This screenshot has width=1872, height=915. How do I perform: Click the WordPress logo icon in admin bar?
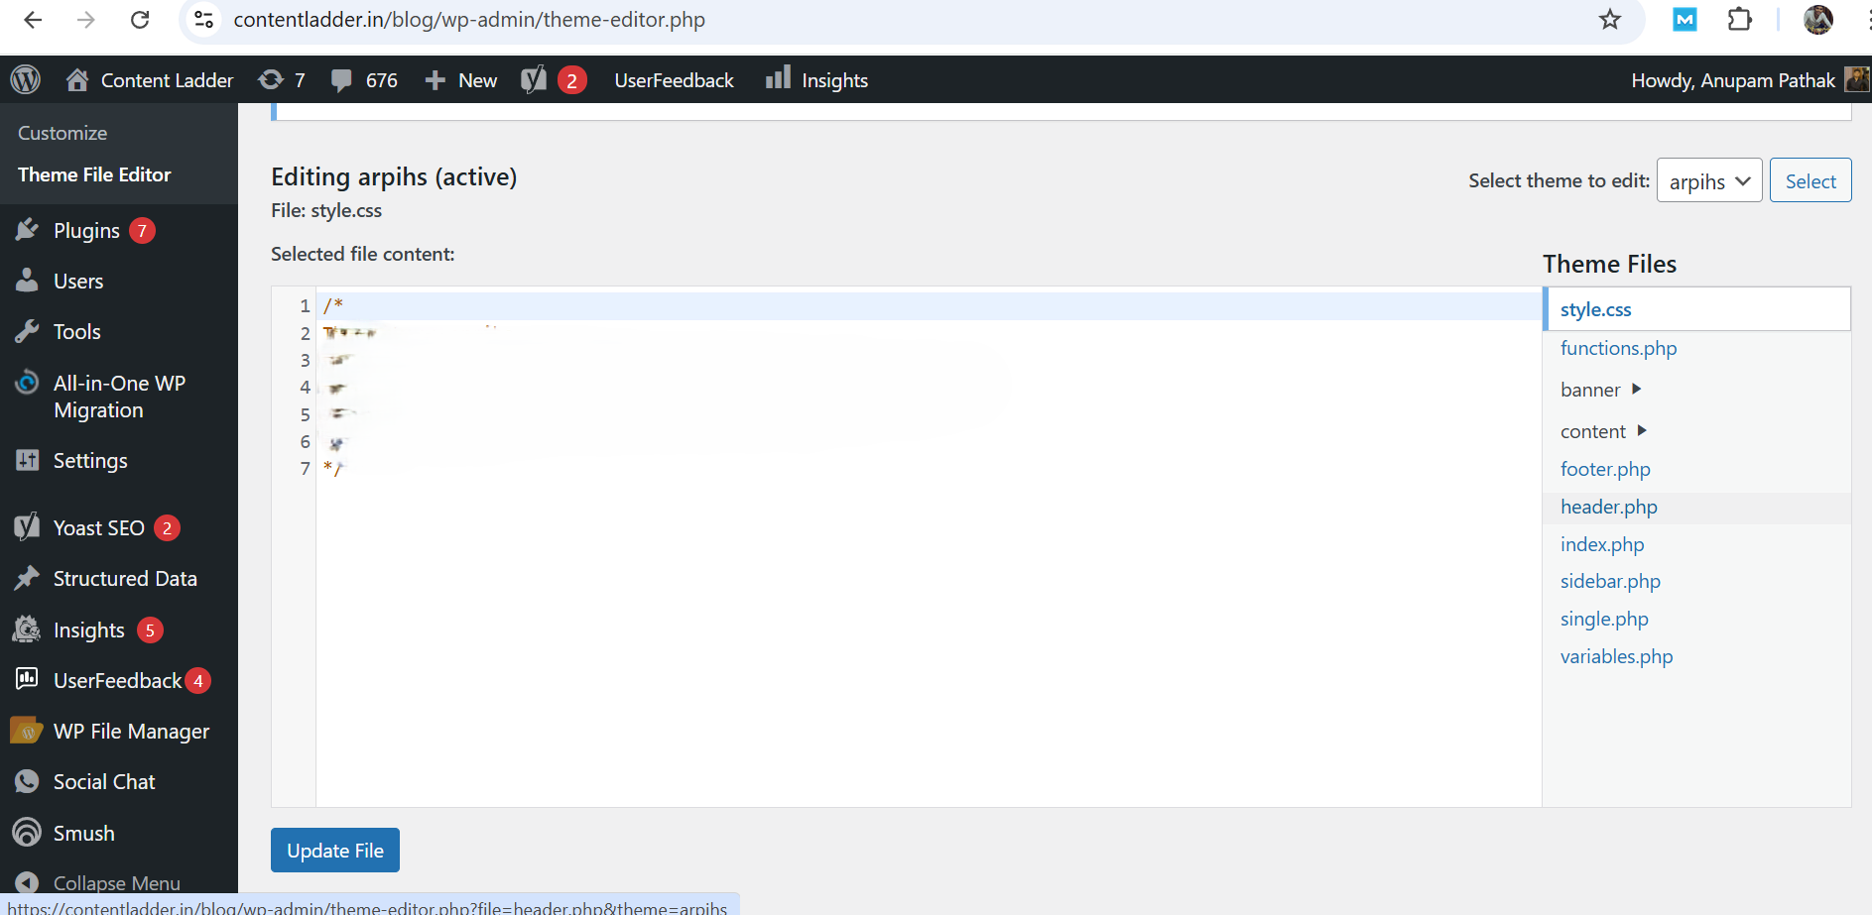[x=26, y=79]
